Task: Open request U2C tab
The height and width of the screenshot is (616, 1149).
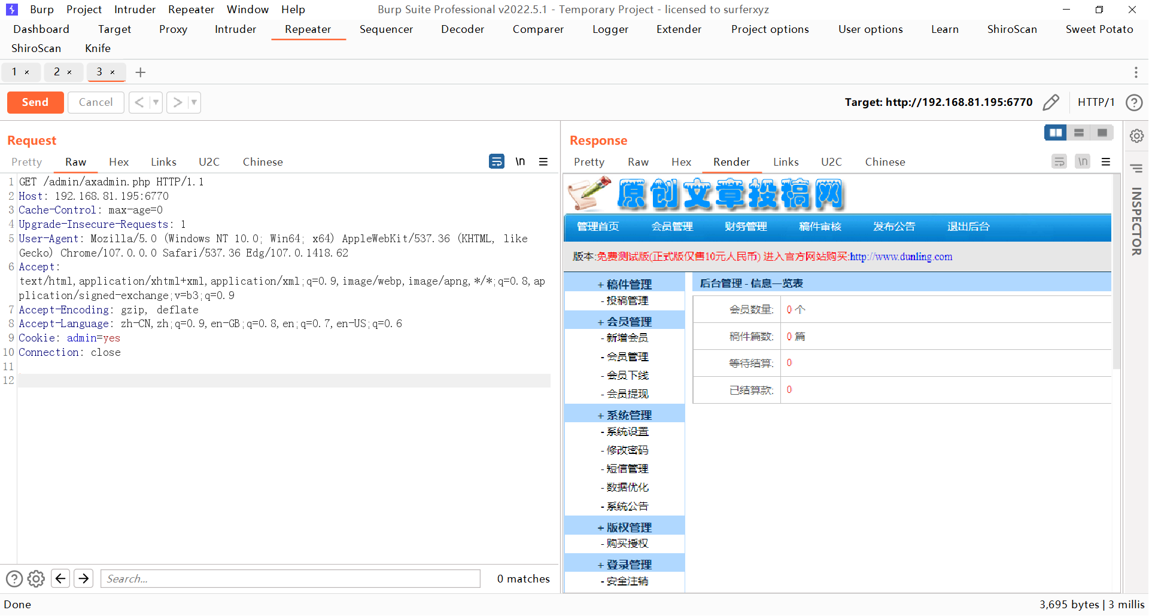Action: click(x=209, y=162)
